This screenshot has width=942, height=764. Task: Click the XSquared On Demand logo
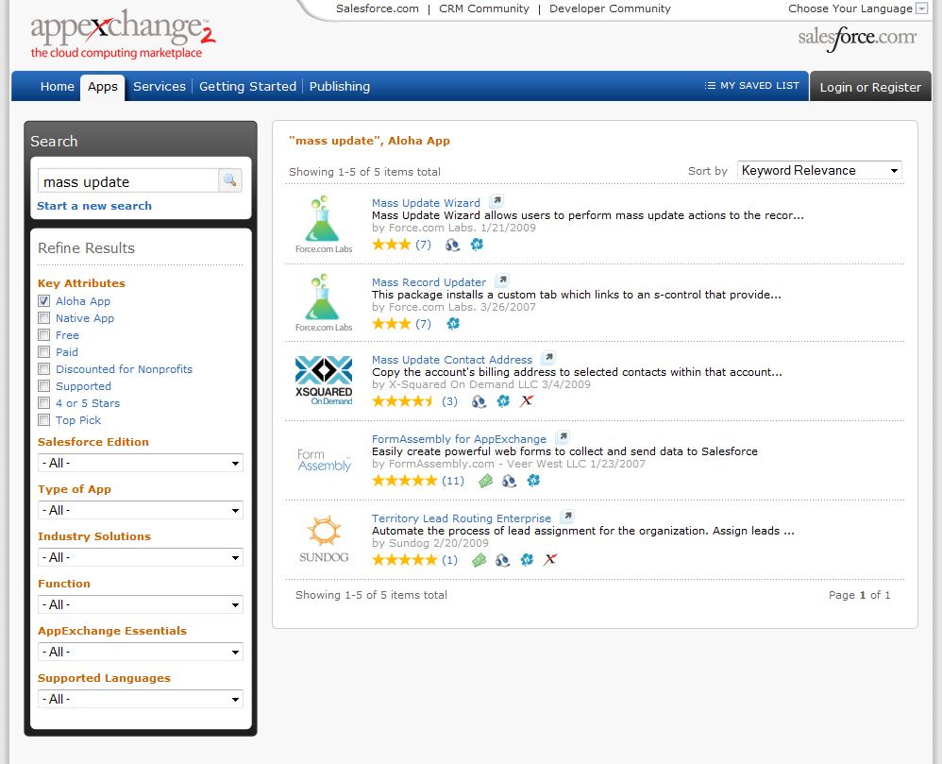324,380
